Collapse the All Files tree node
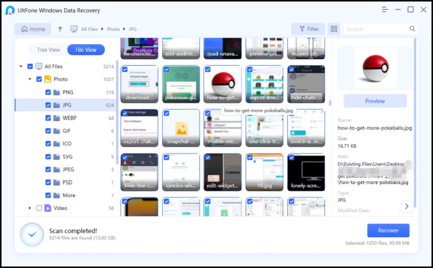Viewport: 433px width, 268px height. coord(21,66)
